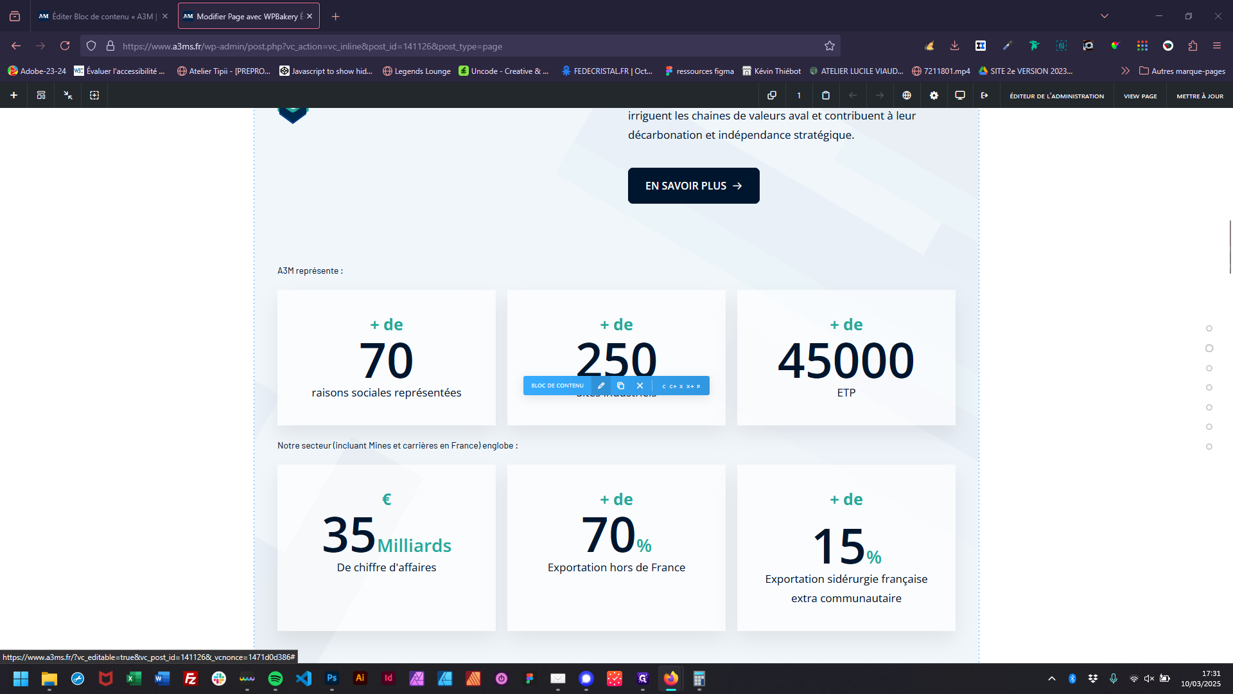Bookmark this page with star icon

tap(830, 46)
